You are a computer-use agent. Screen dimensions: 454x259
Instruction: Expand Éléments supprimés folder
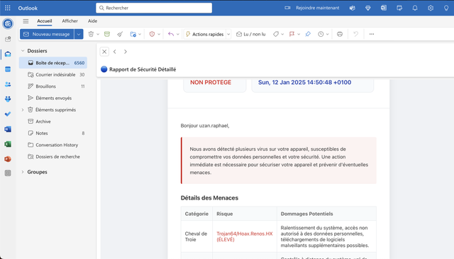(23, 110)
